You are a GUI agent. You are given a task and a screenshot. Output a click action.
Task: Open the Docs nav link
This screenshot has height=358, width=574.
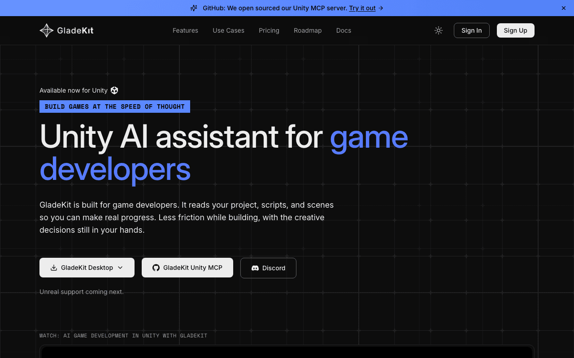[x=344, y=30]
